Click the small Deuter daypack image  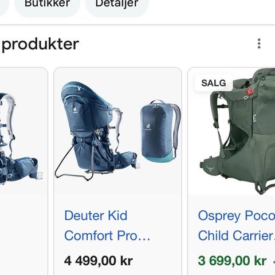click(160, 131)
